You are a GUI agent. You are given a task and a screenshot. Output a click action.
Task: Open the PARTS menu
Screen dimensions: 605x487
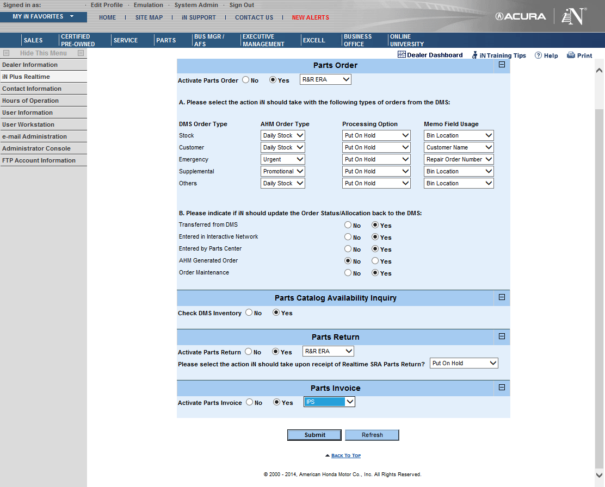(166, 40)
